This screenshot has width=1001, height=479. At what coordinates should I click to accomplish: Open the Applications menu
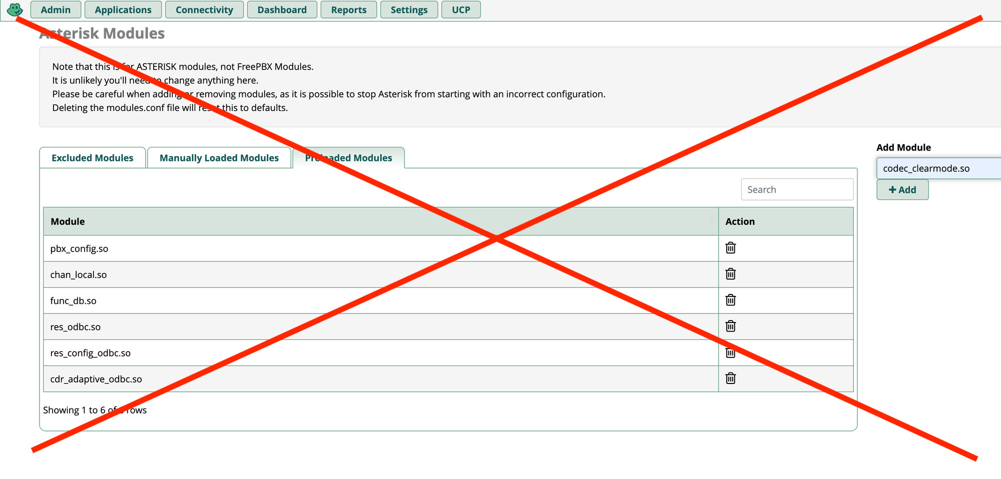click(x=123, y=9)
